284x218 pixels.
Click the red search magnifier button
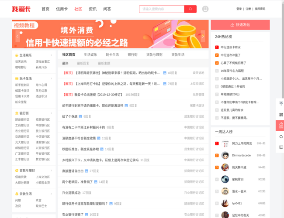[190, 9]
